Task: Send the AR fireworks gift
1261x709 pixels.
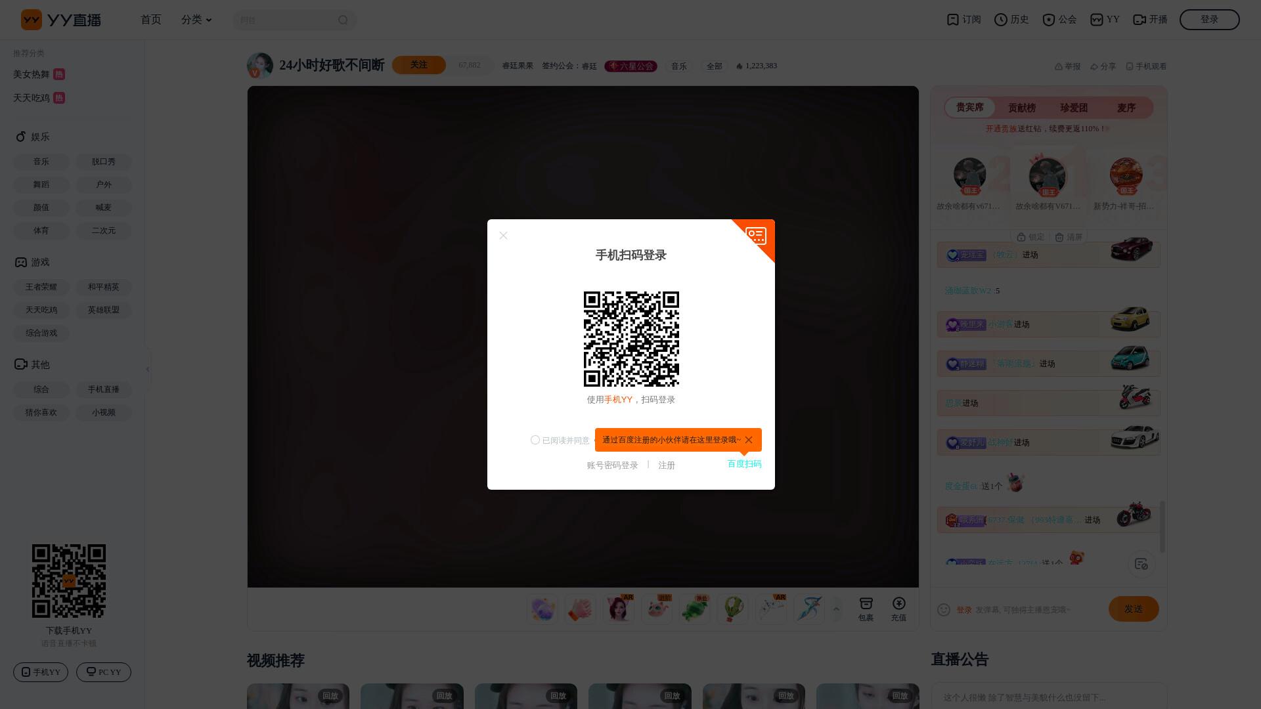Action: (x=771, y=609)
